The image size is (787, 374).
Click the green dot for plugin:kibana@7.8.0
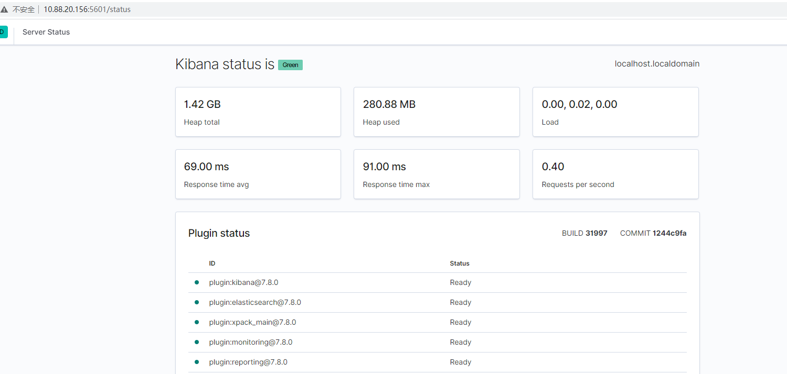[x=197, y=282]
